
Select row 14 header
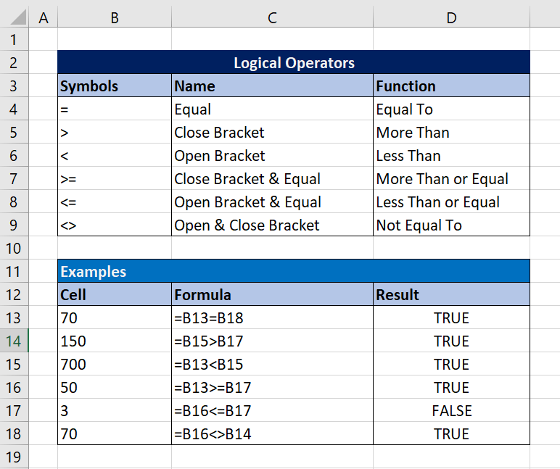click(x=15, y=341)
